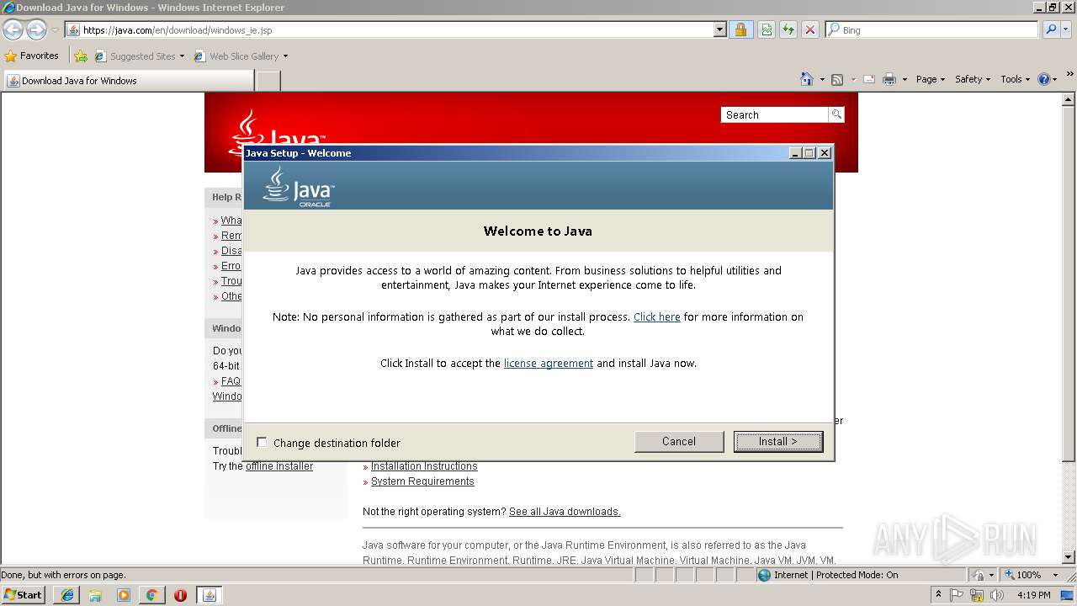Screen dimensions: 1077x606
Task: Click the page's down scroll arrow
Action: tap(1069, 556)
